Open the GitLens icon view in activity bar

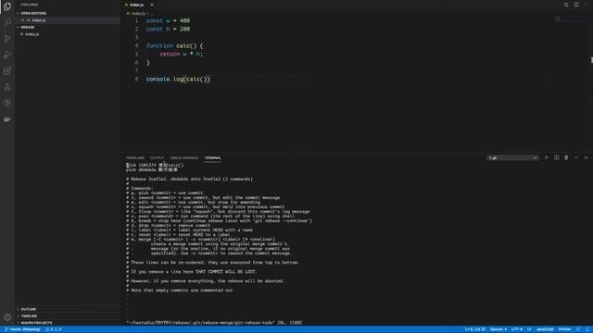(x=7, y=103)
